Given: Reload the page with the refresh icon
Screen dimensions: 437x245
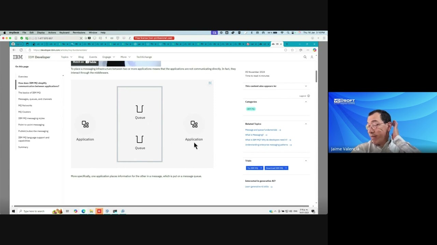Looking at the screenshot, I should (21, 50).
